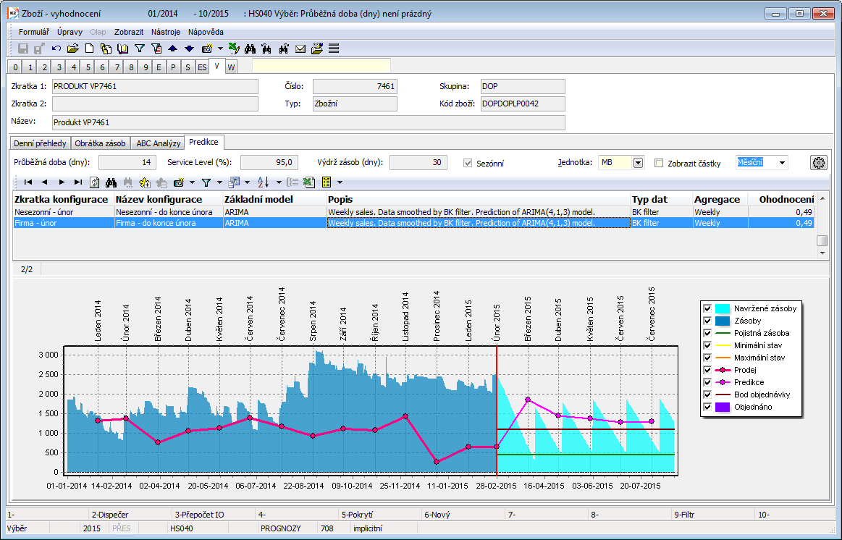Click the Excel export icon in grid toolbar
Screen dimensions: 842x540
pyautogui.click(x=309, y=182)
